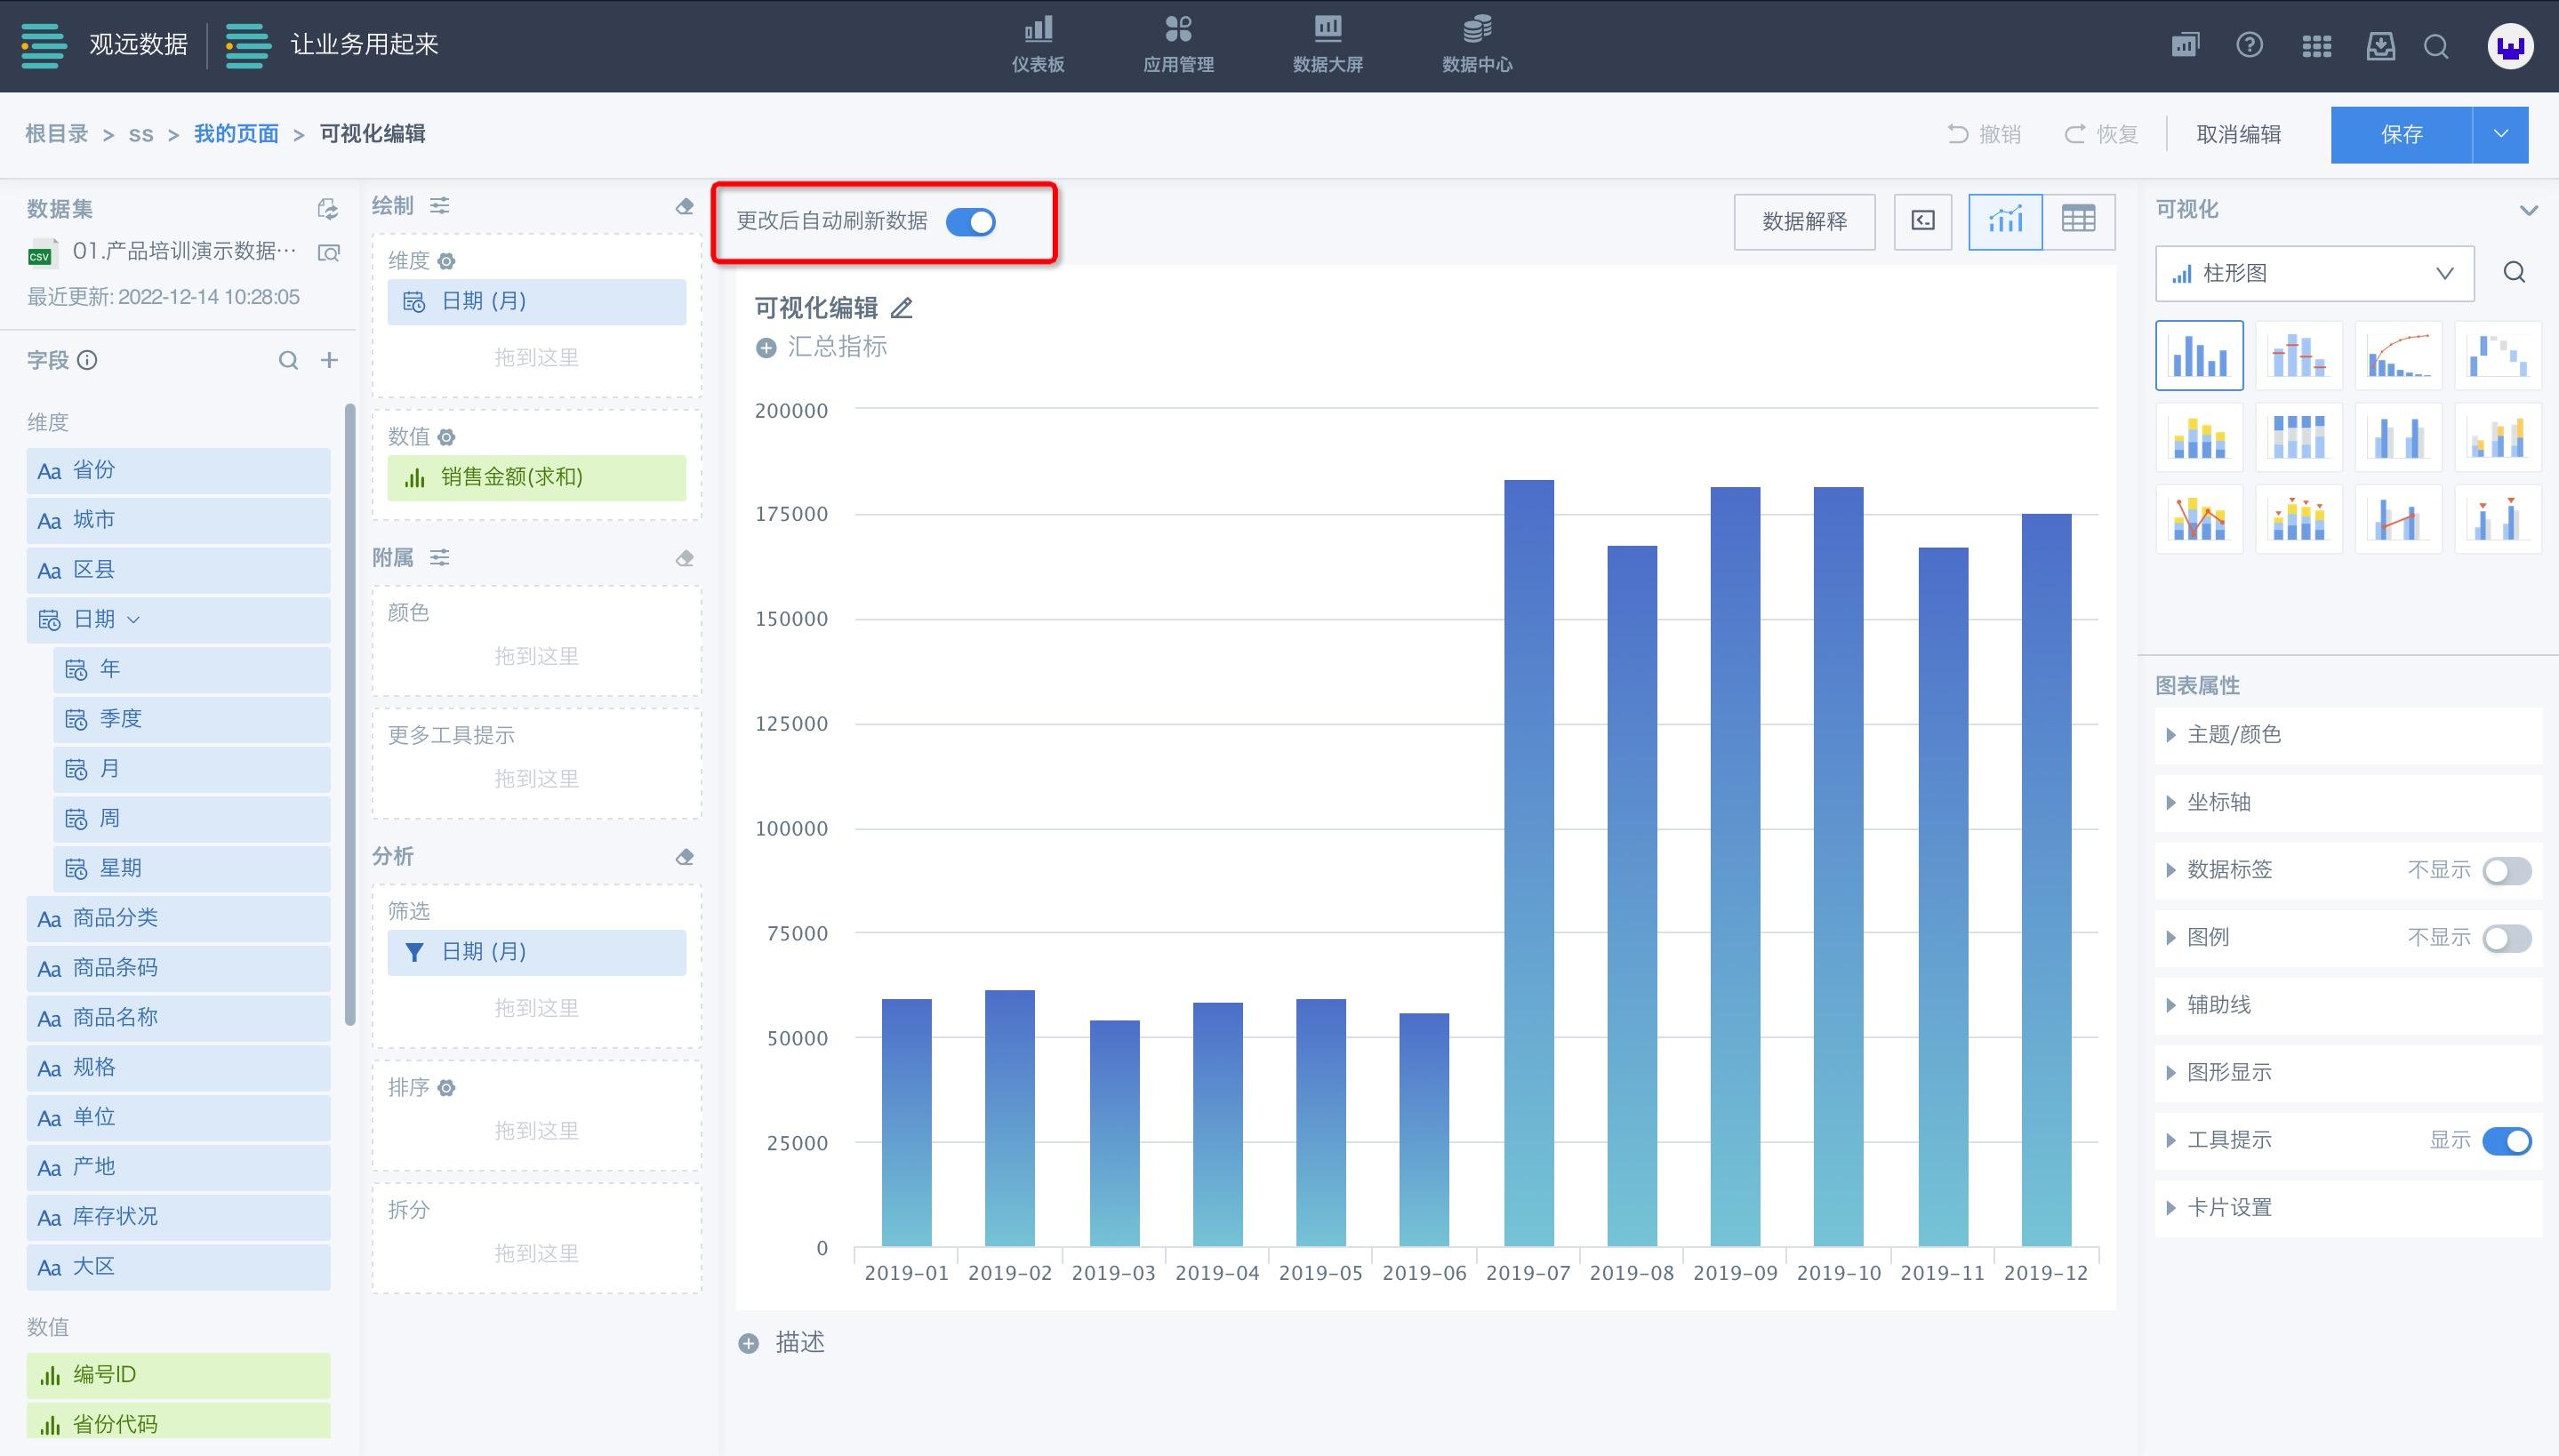The width and height of the screenshot is (2559, 1456).
Task: Enable the 数据标签 display toggle
Action: tap(2506, 870)
